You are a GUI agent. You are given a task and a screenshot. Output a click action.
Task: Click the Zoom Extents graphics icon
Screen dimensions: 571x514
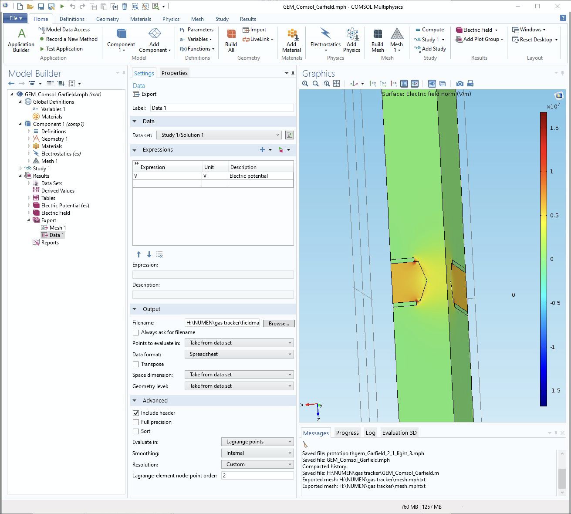(336, 84)
